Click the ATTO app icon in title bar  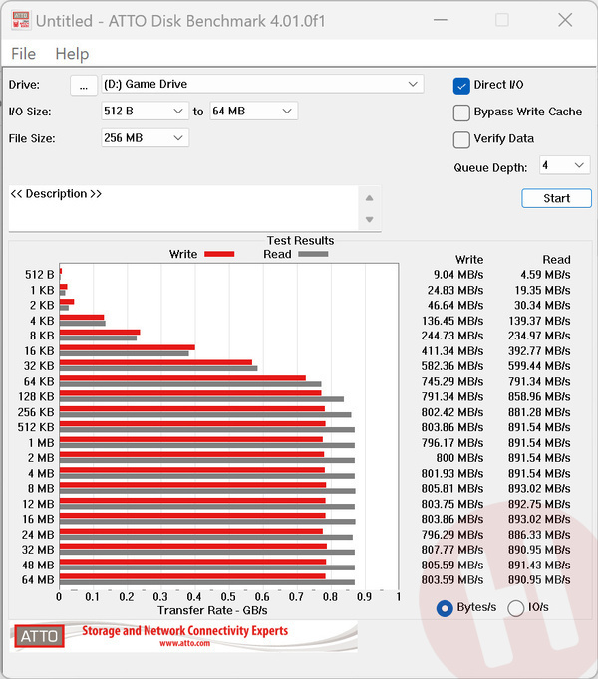coord(20,20)
